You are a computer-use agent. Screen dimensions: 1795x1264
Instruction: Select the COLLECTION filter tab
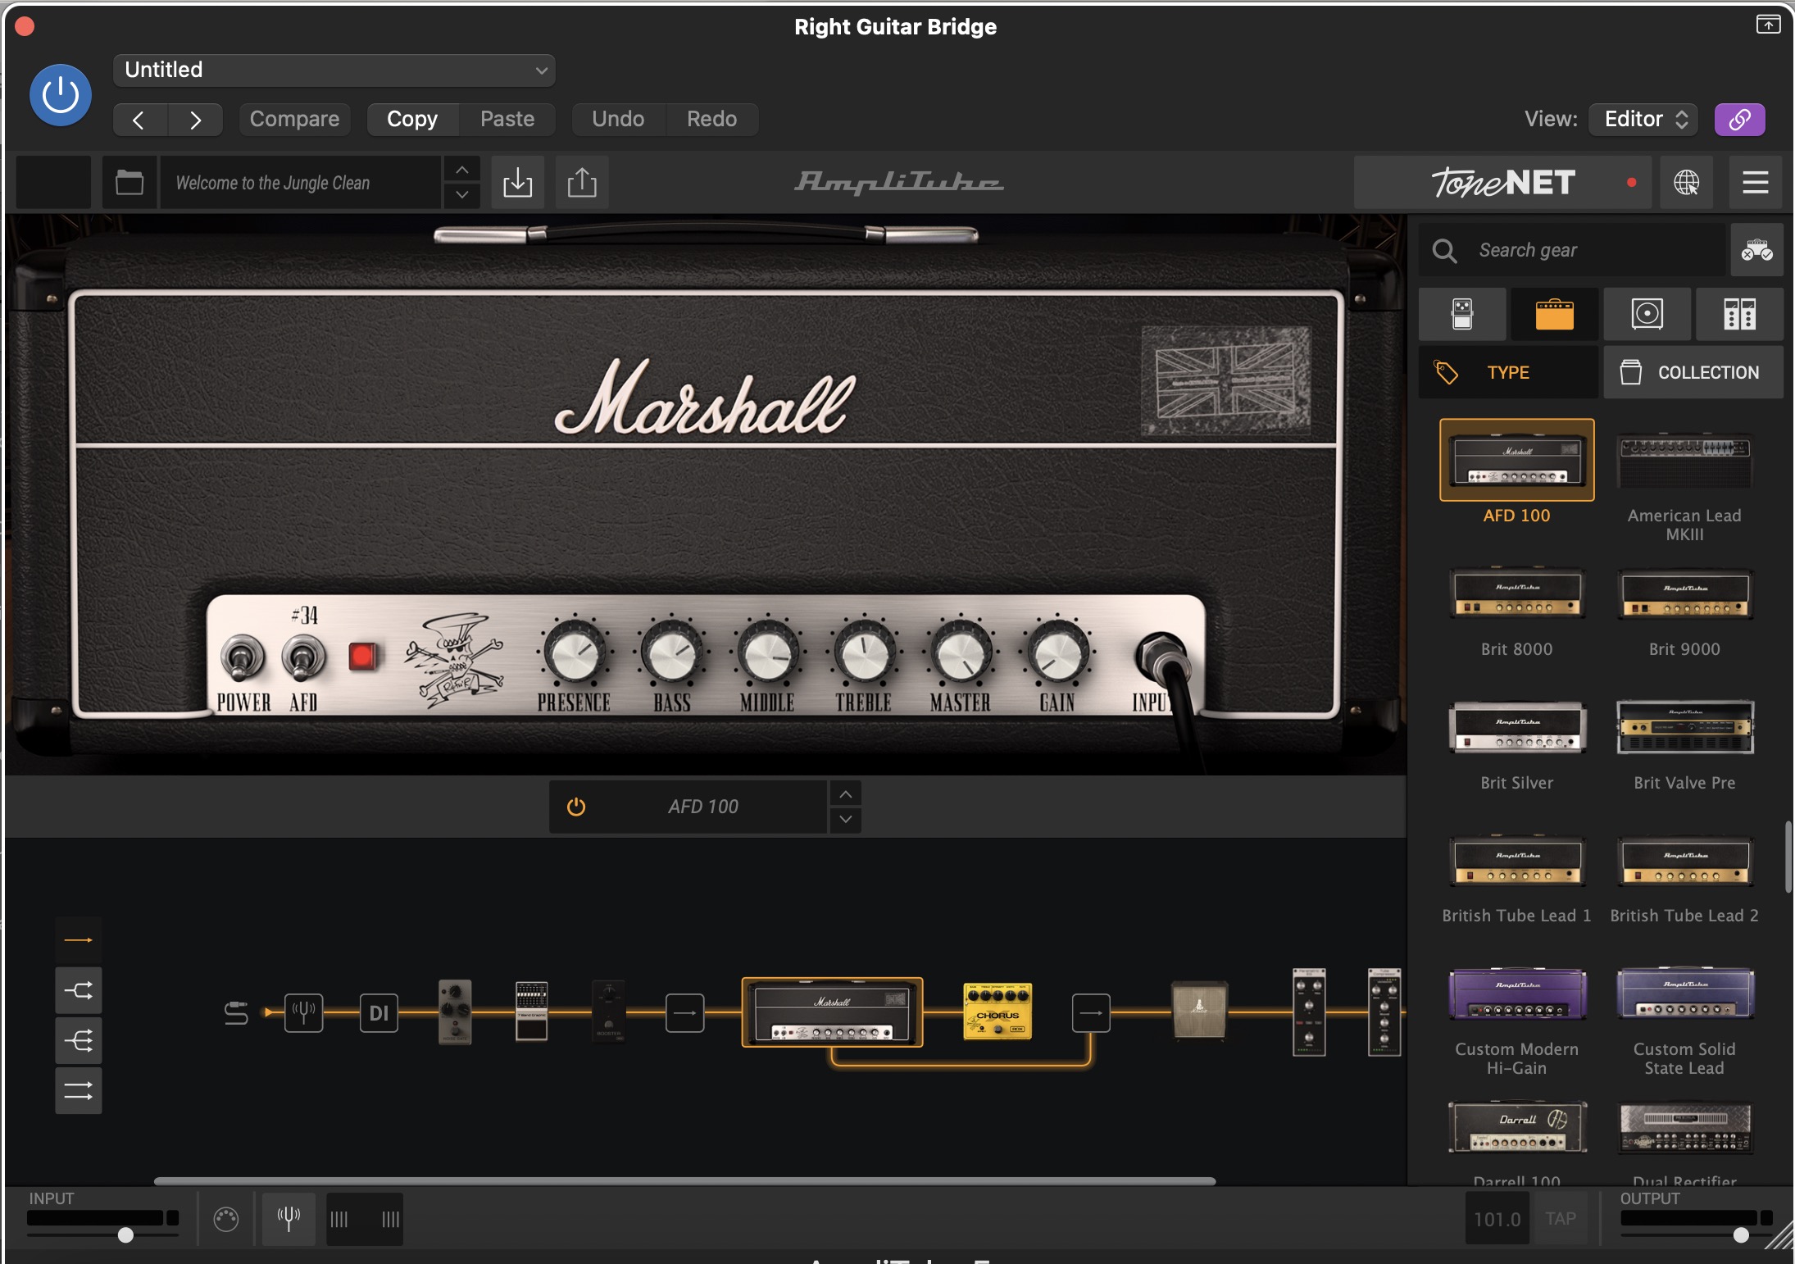point(1693,372)
